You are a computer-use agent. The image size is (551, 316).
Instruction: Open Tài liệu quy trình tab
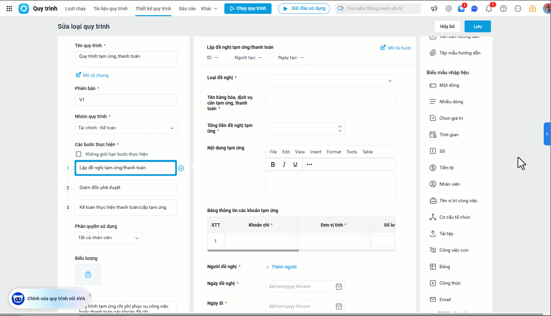pyautogui.click(x=111, y=9)
